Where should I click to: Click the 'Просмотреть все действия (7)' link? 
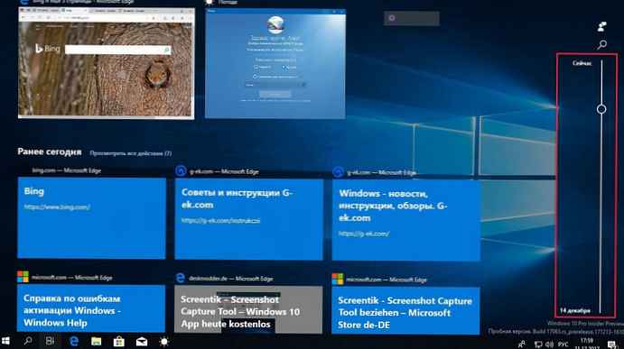click(x=131, y=153)
